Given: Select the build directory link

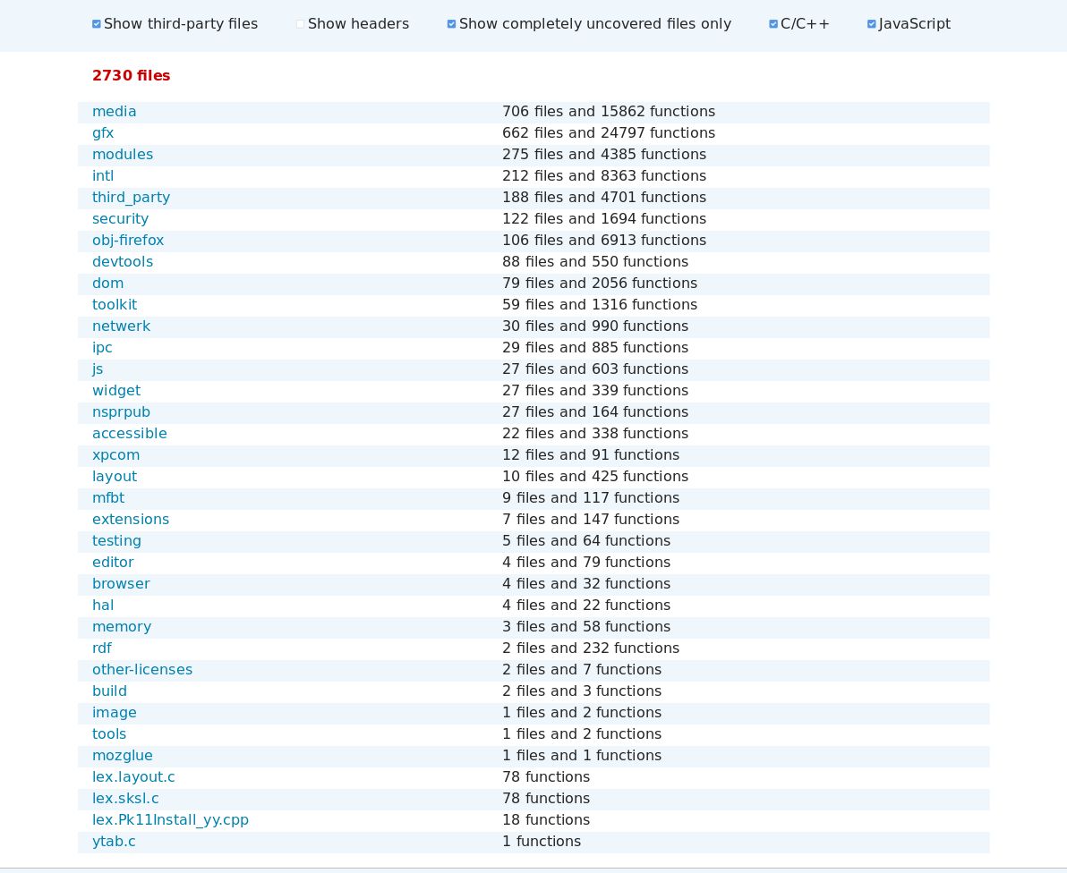Looking at the screenshot, I should click(x=109, y=691).
